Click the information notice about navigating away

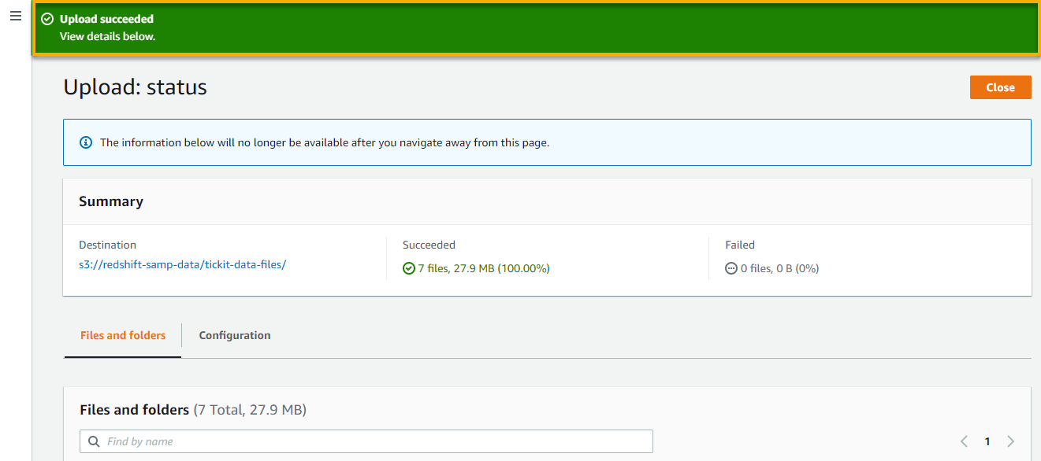coord(547,142)
